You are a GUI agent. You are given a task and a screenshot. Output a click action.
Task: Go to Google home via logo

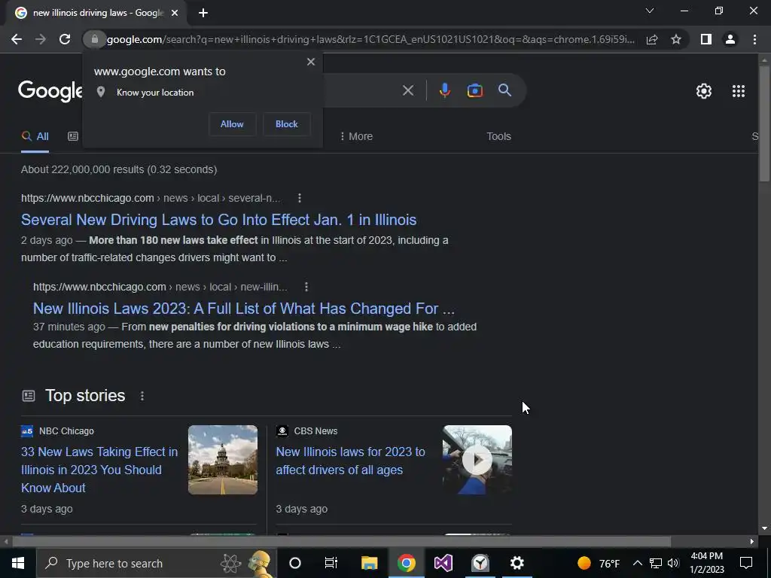click(50, 91)
